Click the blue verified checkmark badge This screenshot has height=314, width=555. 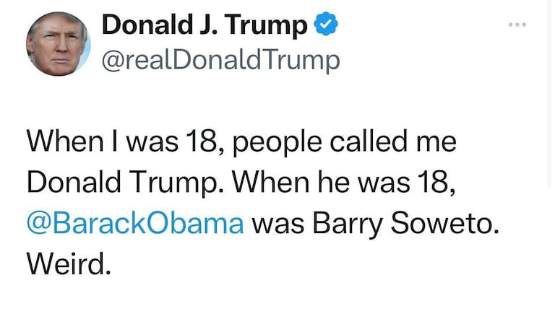[326, 26]
